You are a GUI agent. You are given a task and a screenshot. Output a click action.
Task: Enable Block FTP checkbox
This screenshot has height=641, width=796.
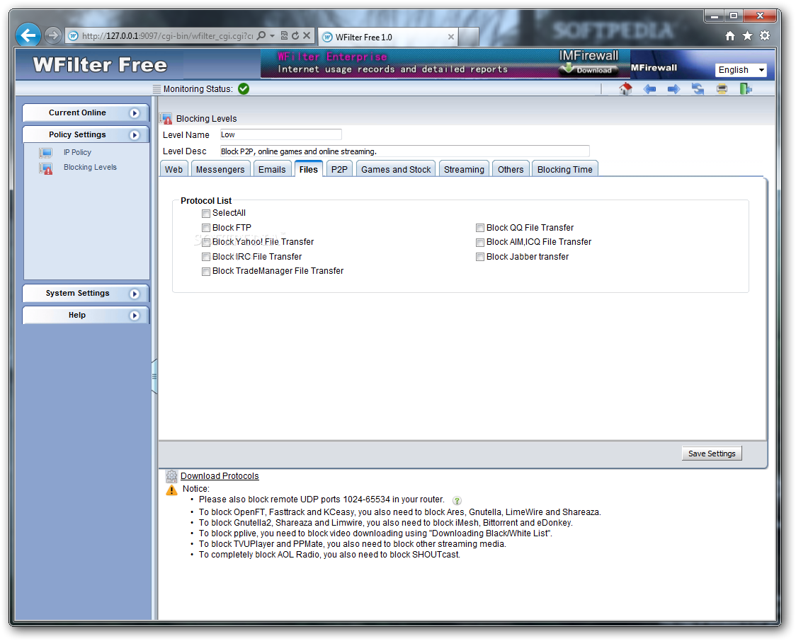[206, 228]
